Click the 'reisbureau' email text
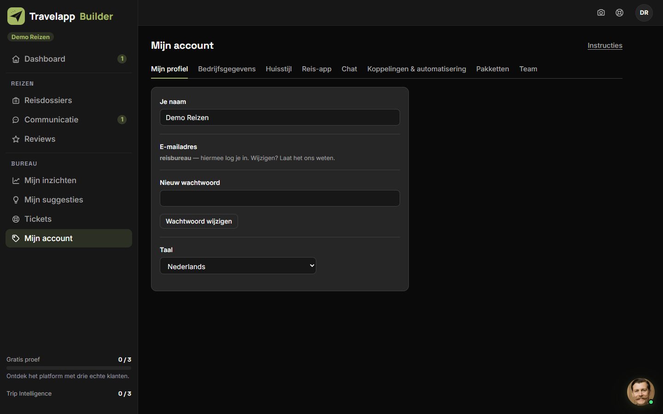The height and width of the screenshot is (414, 663). click(175, 158)
